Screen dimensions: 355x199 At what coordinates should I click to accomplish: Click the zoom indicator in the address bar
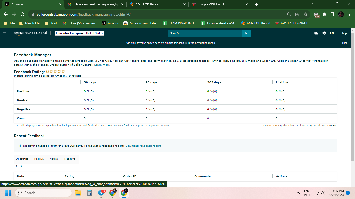pyautogui.click(x=289, y=14)
